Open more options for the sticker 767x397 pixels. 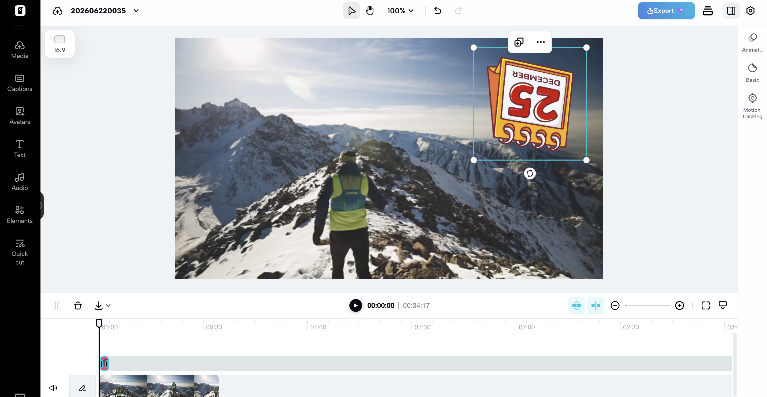(x=541, y=42)
